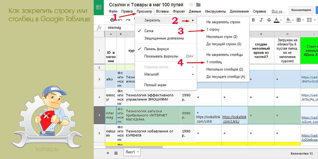
Task: Open the Google Sheets home icon
Action: 99,7
